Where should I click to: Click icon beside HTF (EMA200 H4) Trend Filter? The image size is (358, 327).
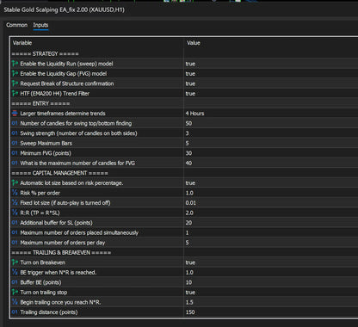pyautogui.click(x=15, y=94)
